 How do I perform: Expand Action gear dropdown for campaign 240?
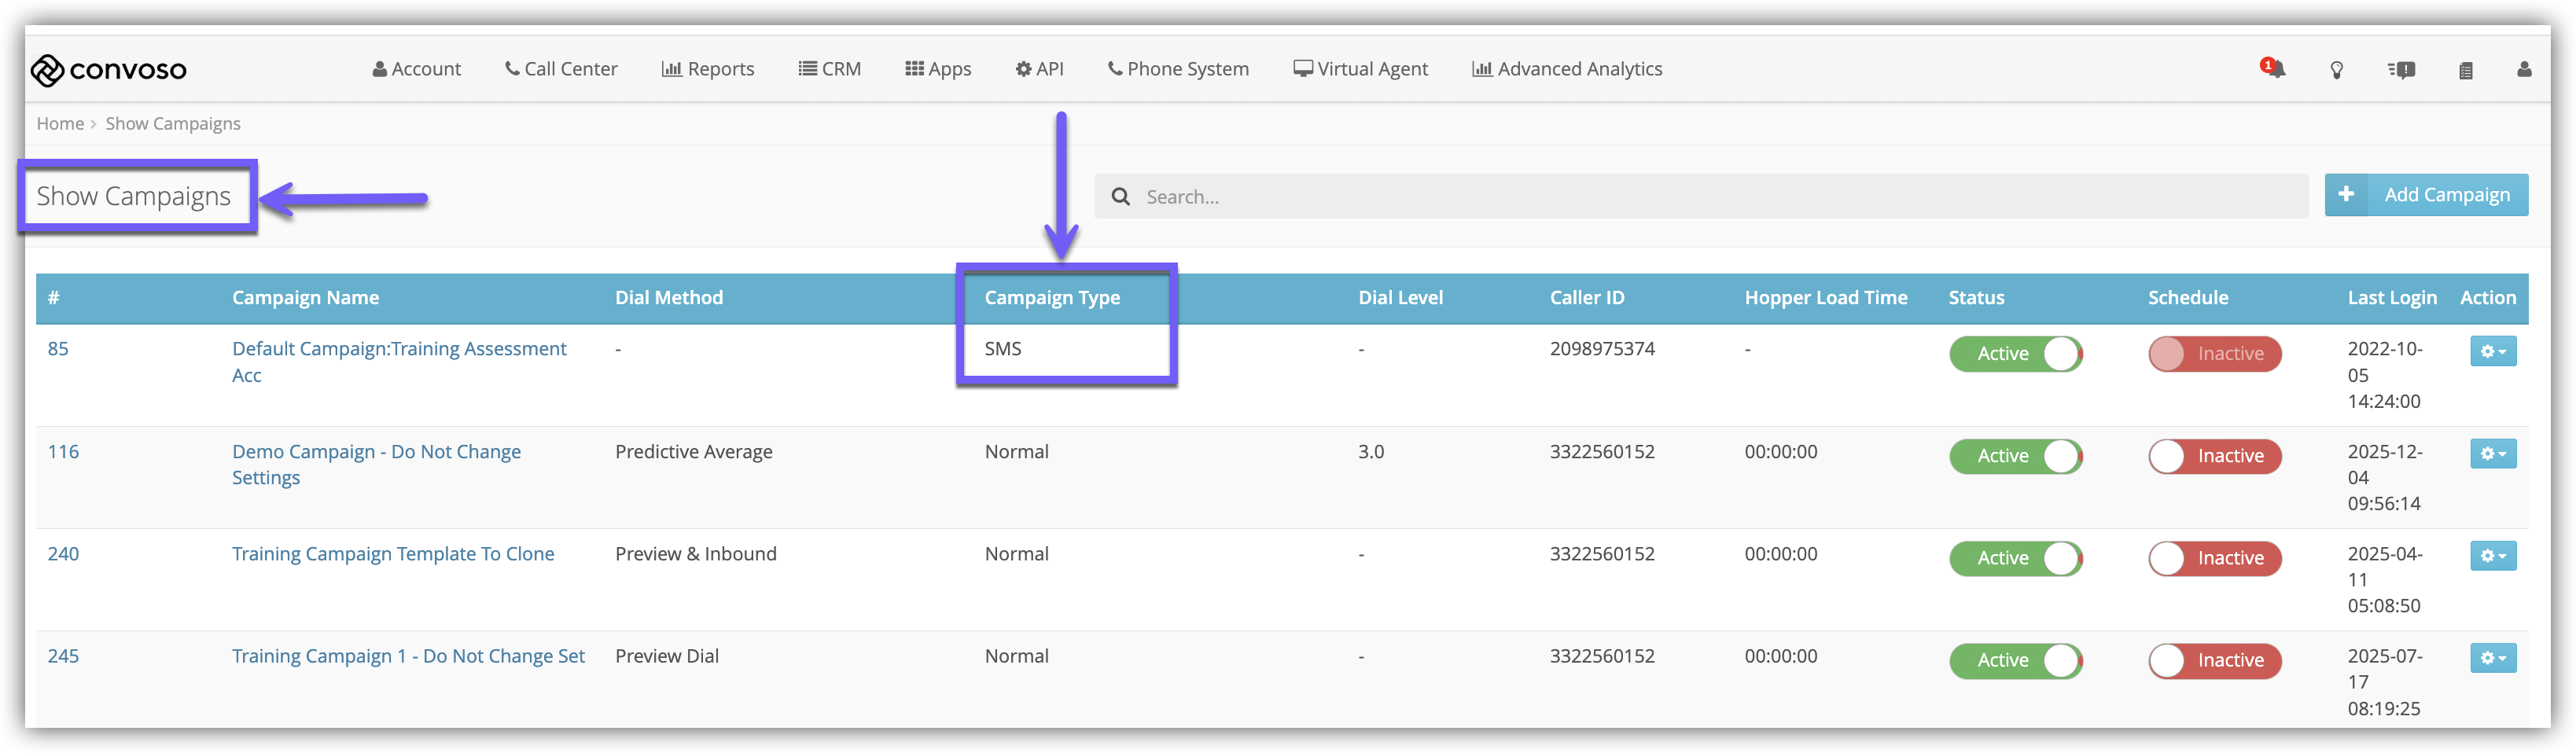[x=2492, y=556]
